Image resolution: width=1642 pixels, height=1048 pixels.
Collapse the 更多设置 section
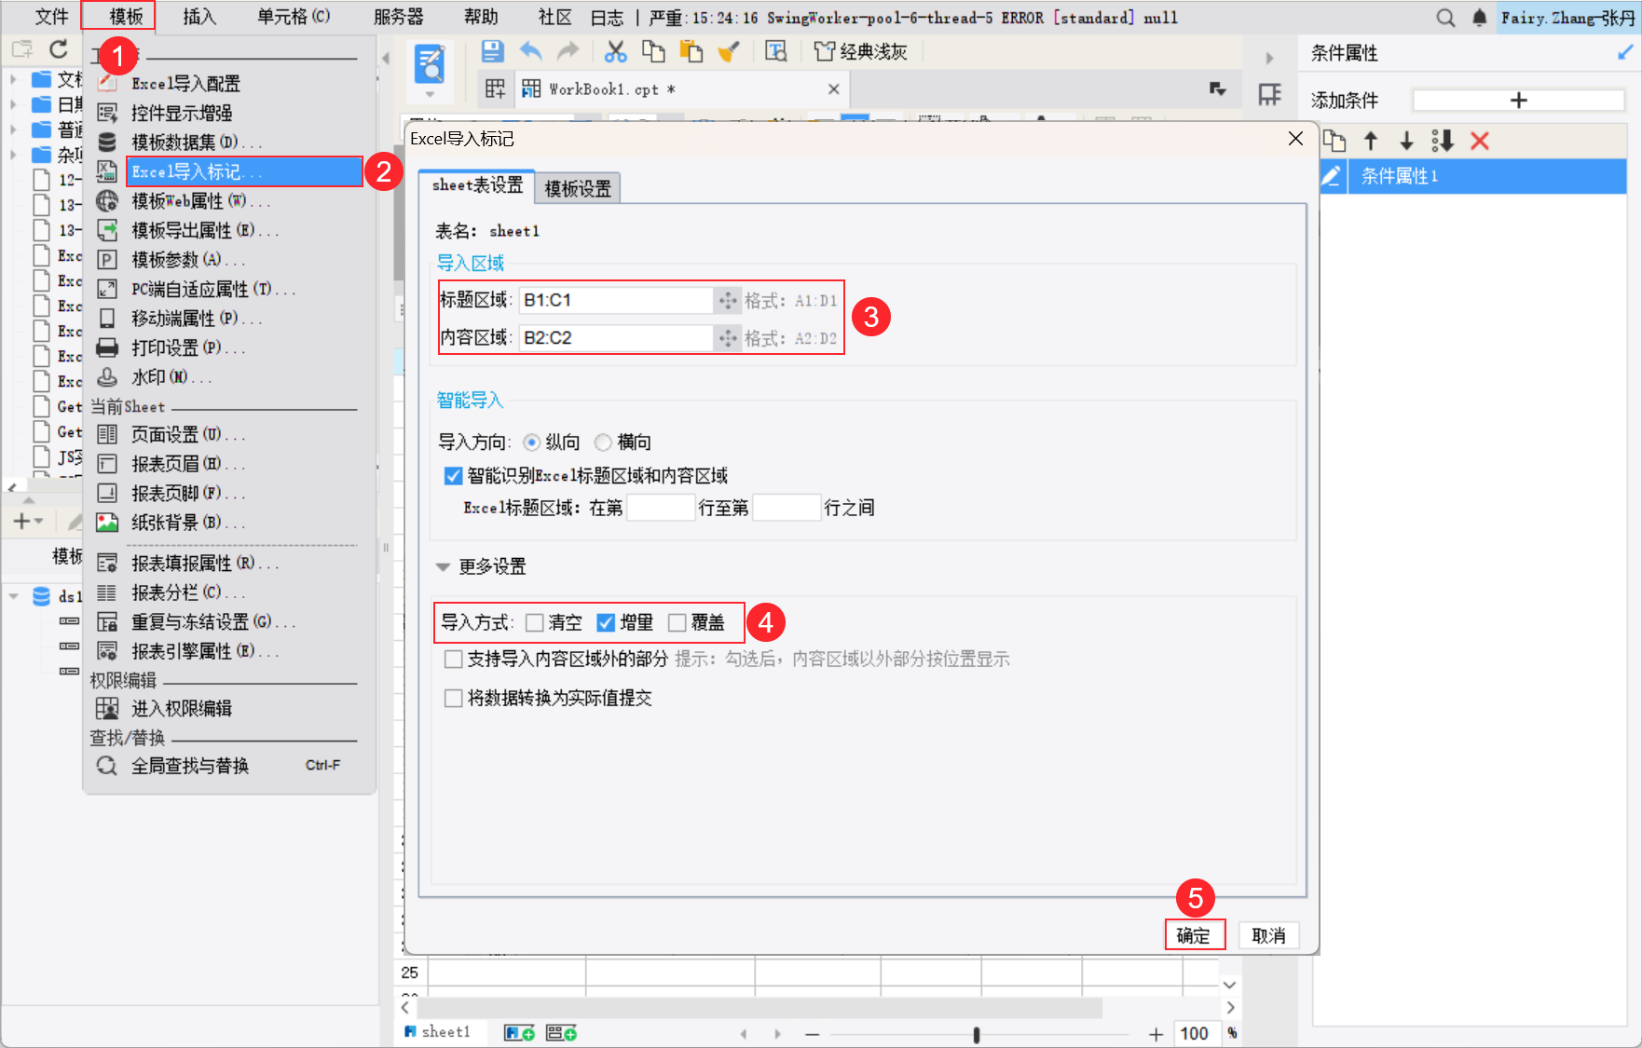(x=443, y=566)
